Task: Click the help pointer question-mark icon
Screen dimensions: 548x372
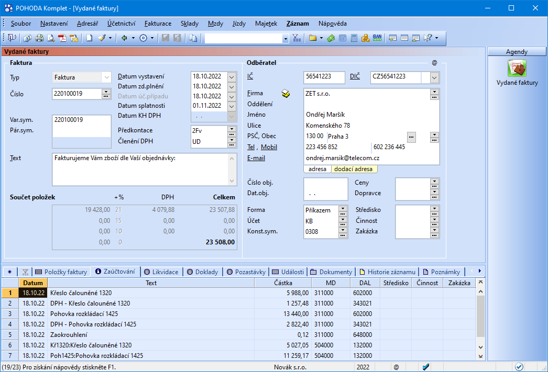Action: (x=428, y=38)
